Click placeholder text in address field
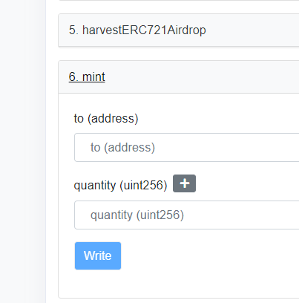This screenshot has width=299, height=303. coord(122,147)
